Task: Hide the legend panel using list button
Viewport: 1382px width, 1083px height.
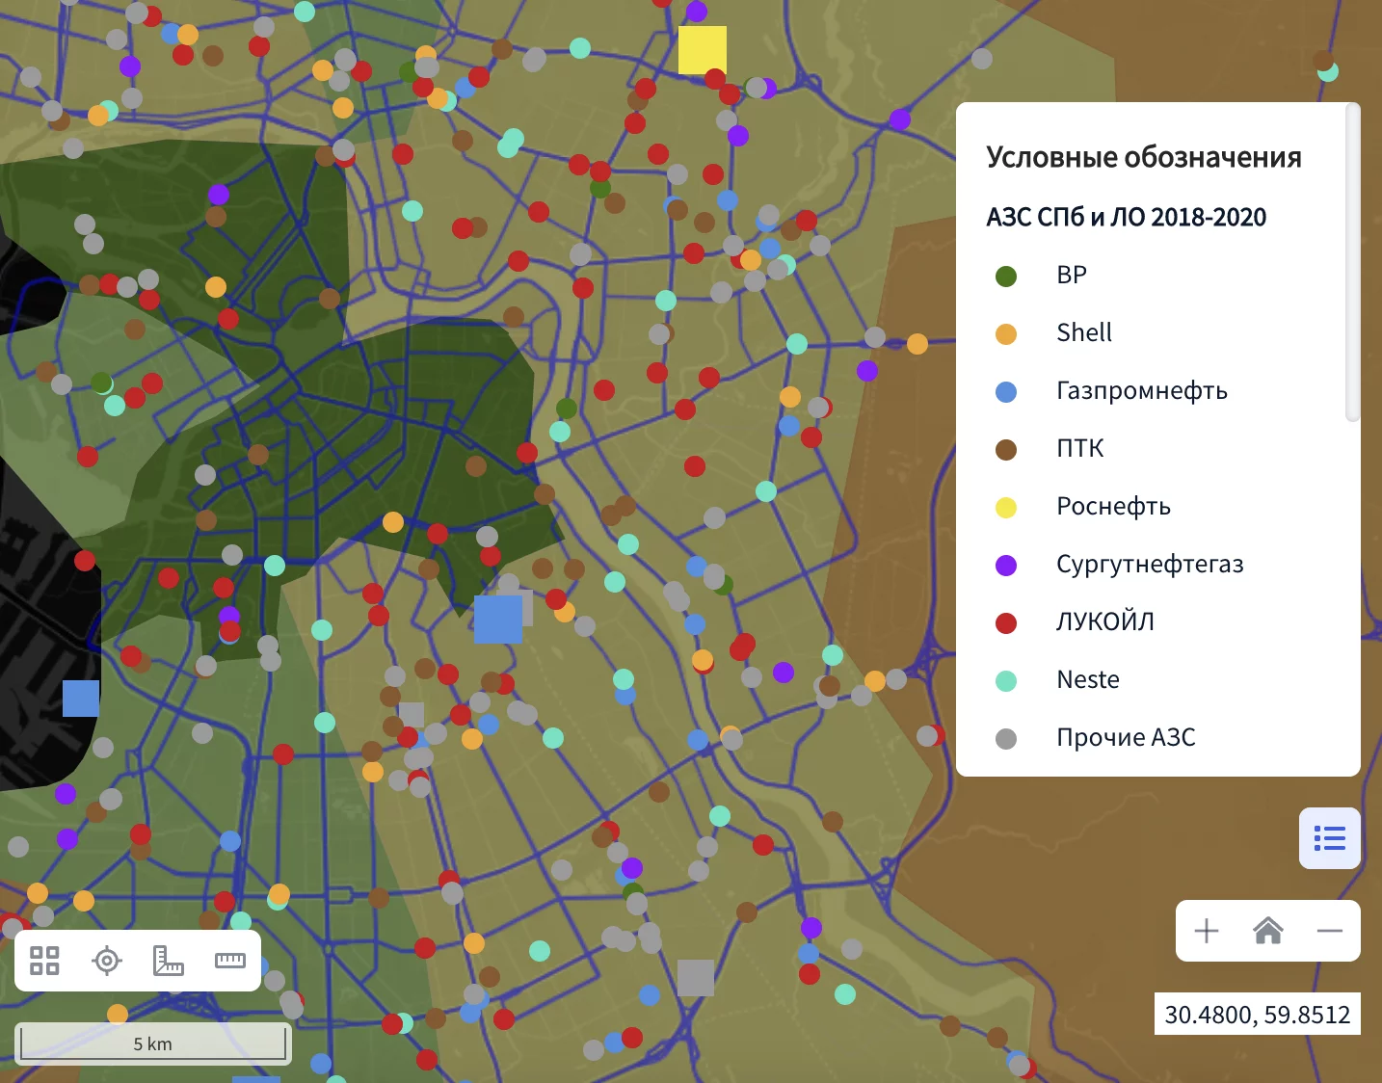Action: (1330, 838)
